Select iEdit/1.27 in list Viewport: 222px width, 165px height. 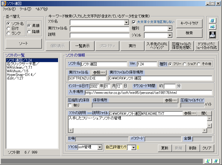pyautogui.click(x=32, y=78)
